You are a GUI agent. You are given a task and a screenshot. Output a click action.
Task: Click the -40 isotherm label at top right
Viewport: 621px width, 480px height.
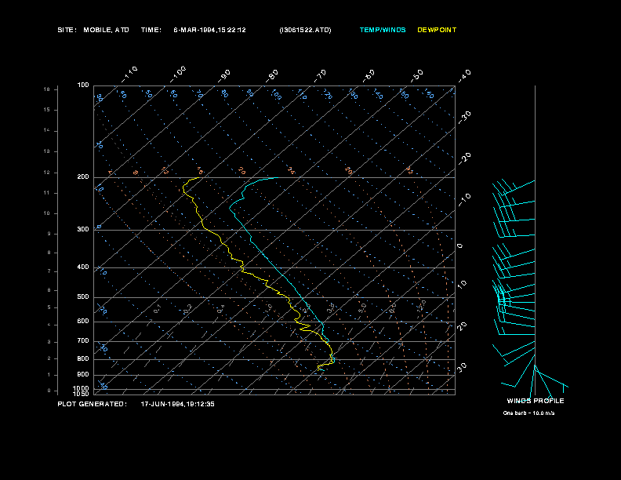463,76
